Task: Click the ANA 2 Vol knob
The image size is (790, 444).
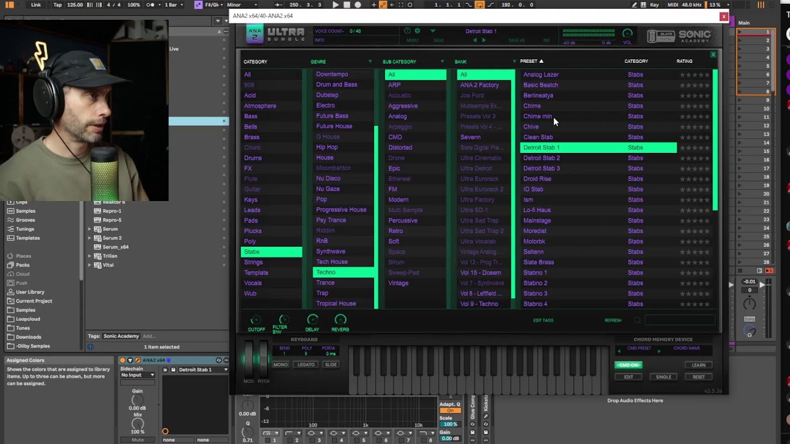Action: pyautogui.click(x=628, y=34)
